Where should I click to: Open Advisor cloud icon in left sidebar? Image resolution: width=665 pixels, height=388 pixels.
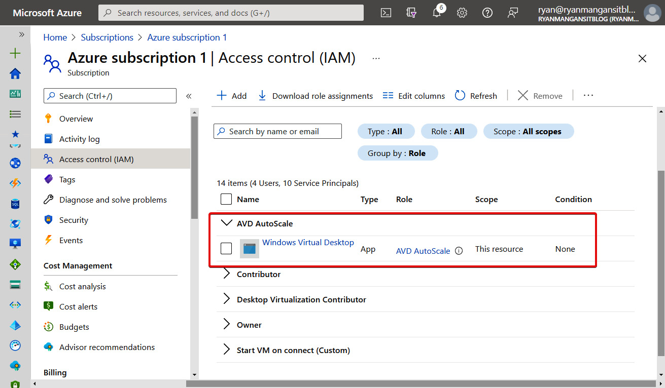[15, 365]
